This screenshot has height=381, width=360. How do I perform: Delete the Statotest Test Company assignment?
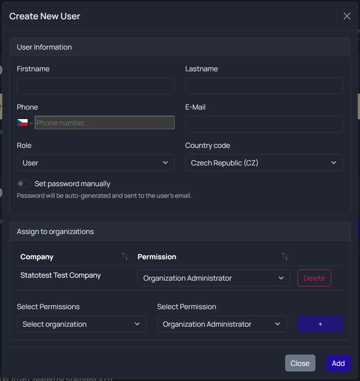(314, 278)
